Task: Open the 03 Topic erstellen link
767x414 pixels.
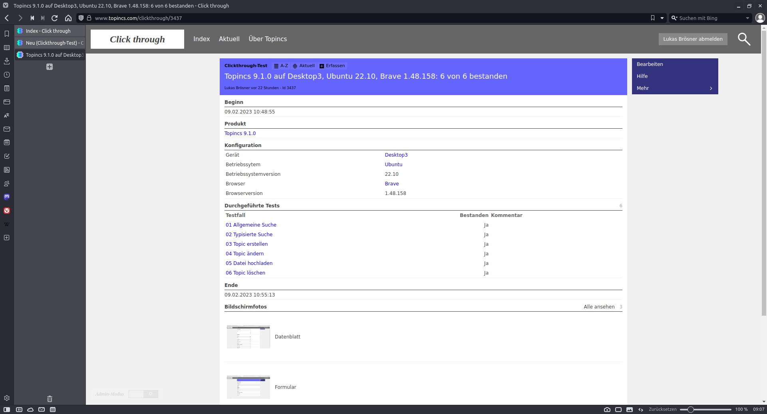Action: (246, 244)
